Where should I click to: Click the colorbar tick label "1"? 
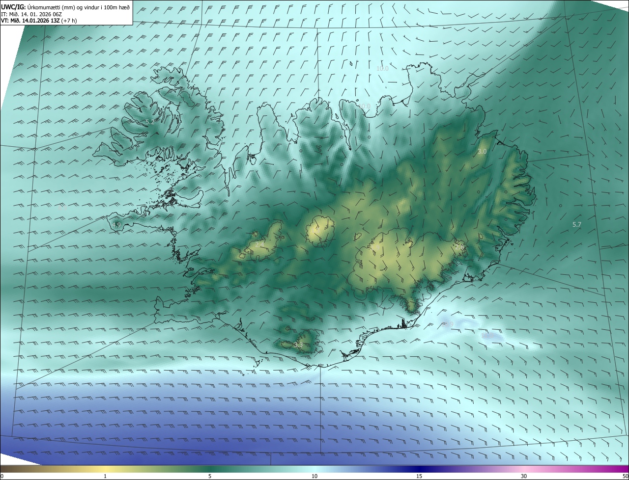[x=105, y=476]
